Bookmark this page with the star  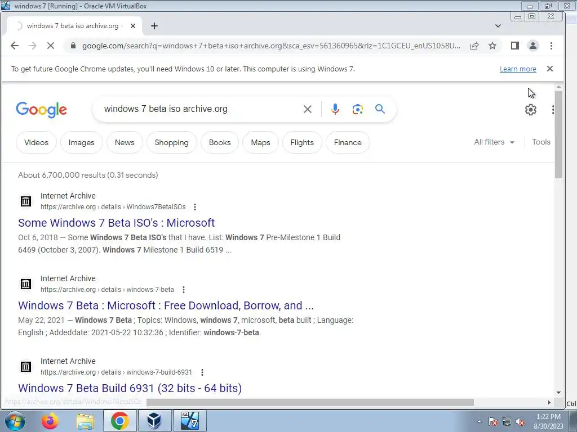[492, 46]
